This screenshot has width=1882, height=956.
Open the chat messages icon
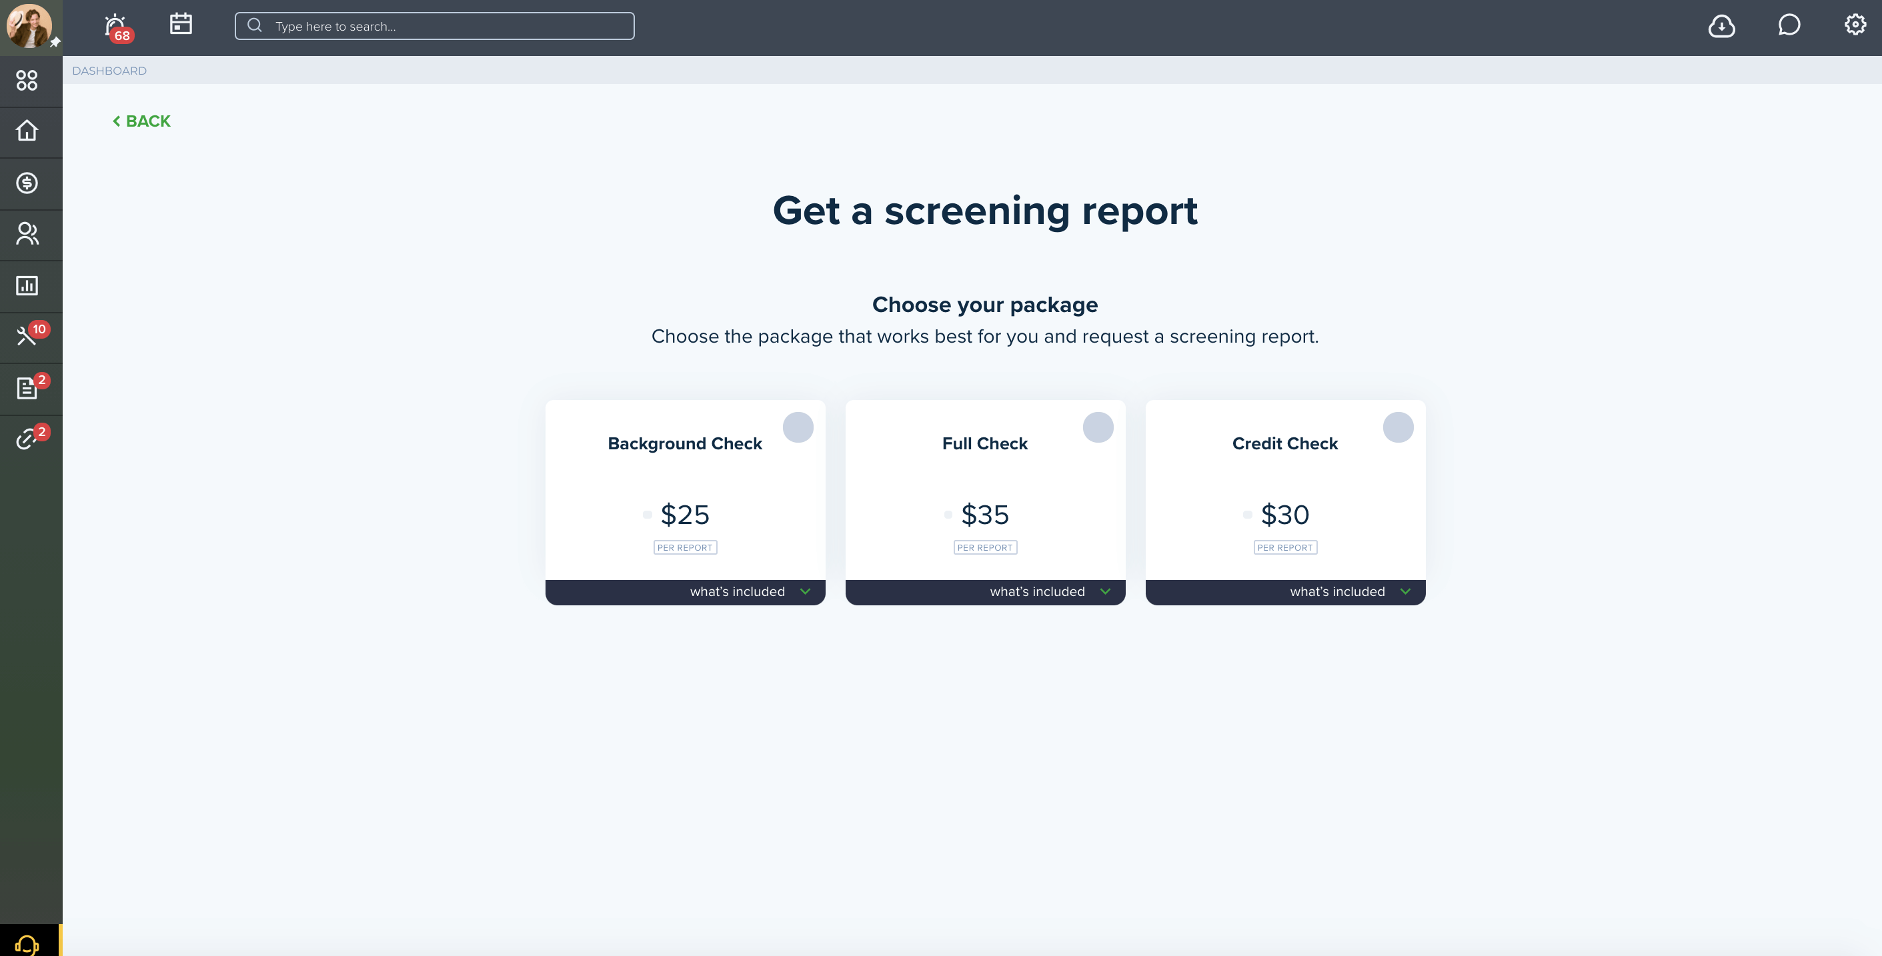point(1789,25)
